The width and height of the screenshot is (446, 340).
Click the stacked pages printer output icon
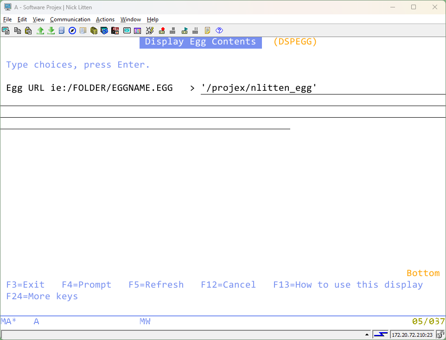pyautogui.click(x=83, y=31)
